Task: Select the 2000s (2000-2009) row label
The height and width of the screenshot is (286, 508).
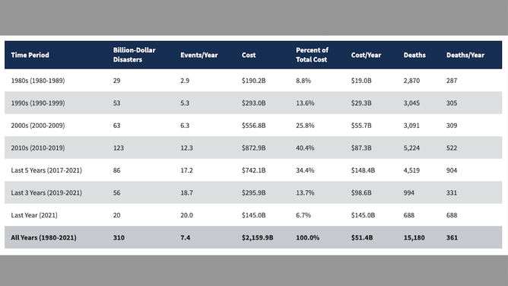Action: (38, 126)
